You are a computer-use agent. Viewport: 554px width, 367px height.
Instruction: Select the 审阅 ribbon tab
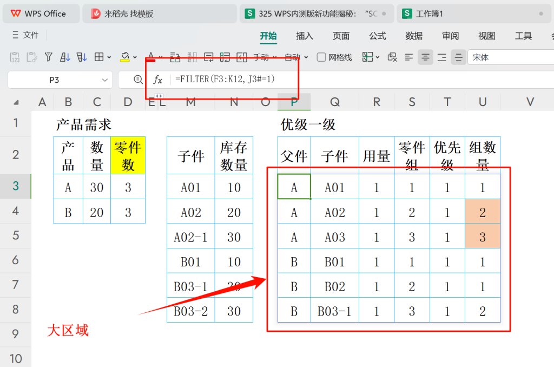coord(450,36)
